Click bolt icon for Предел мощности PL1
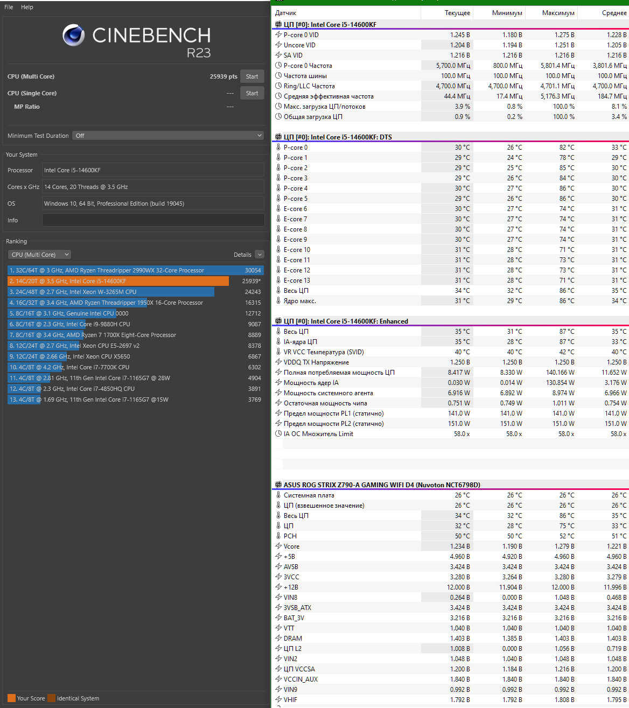629x708 pixels. 278,413
